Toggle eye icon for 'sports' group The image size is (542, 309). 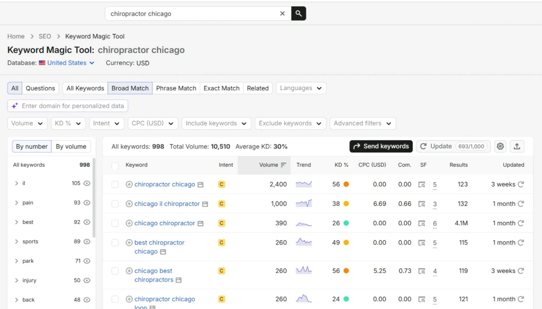pos(87,241)
